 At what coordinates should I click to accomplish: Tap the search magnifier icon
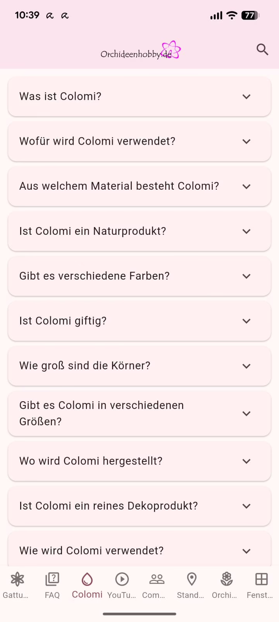(x=262, y=49)
